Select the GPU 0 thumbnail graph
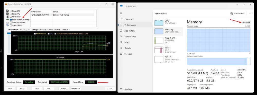The image size is (257, 95). click(159, 60)
